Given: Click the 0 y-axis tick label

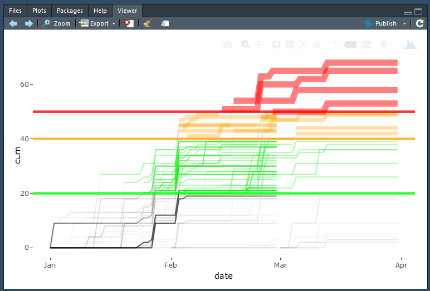Looking at the screenshot, I should [x=27, y=248].
